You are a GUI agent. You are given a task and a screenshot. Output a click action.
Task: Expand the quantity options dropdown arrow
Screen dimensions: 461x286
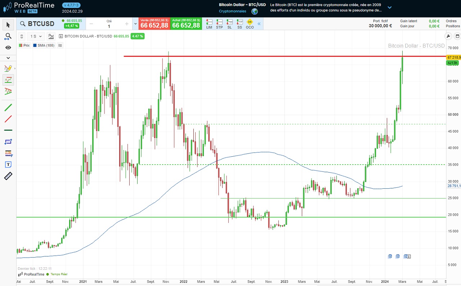pos(135,24)
